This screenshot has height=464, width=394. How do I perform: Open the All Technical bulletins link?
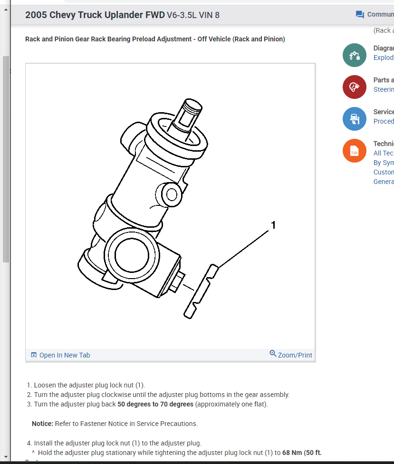(384, 153)
